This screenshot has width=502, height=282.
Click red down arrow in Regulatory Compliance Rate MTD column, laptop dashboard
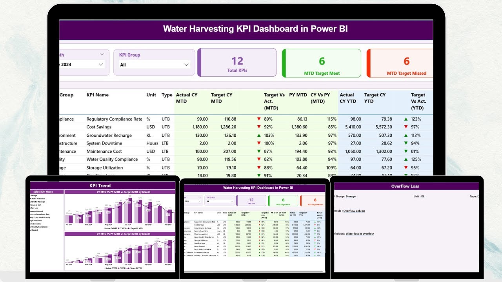pos(259,119)
